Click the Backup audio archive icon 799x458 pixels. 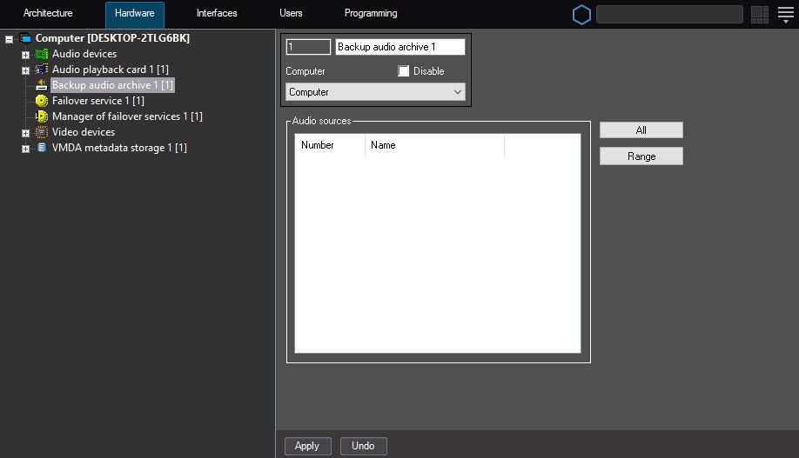click(41, 85)
